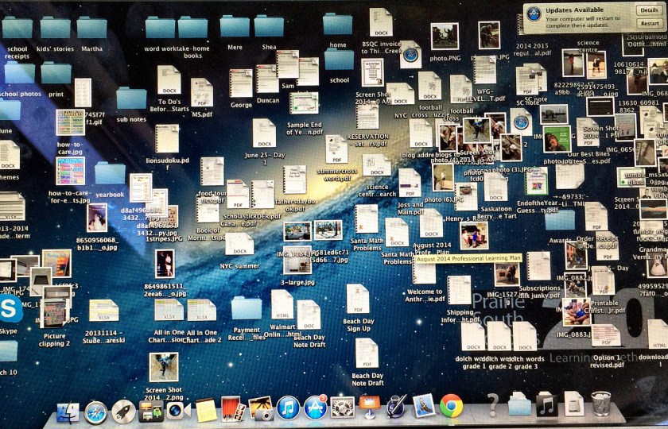668x429 pixels.
Task: Launch Safari from the dock
Action: pyautogui.click(x=96, y=412)
